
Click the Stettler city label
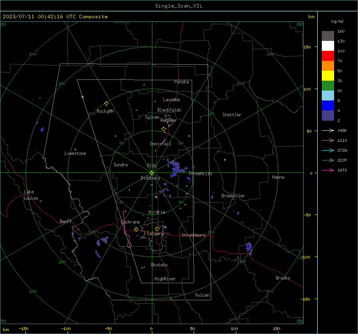click(232, 115)
